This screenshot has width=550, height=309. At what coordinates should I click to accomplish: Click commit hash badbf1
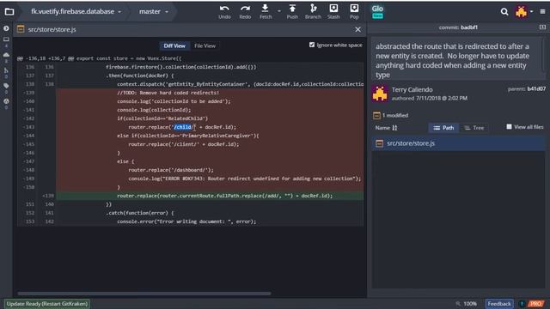[x=469, y=27]
